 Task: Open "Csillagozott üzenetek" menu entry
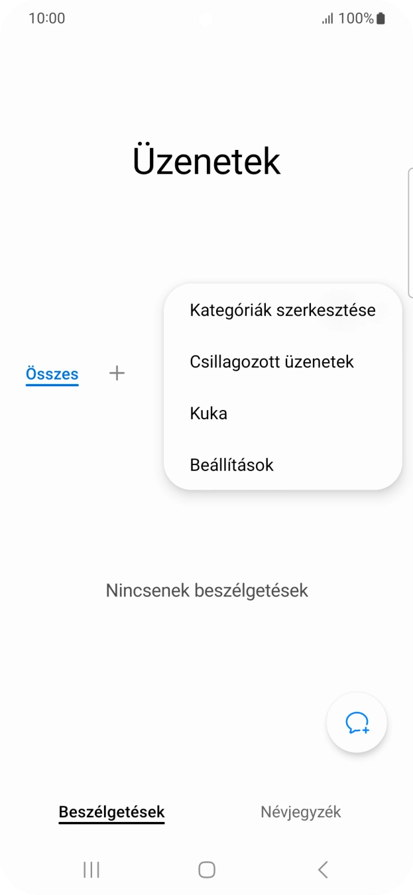pos(272,361)
